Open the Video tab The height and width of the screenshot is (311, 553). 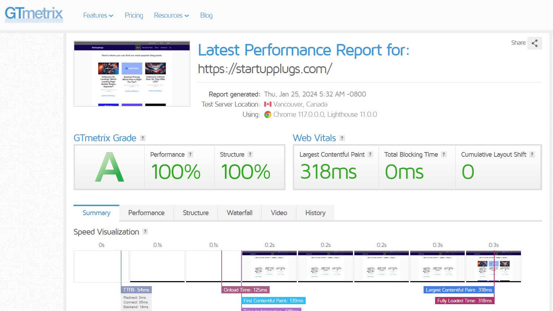point(279,213)
